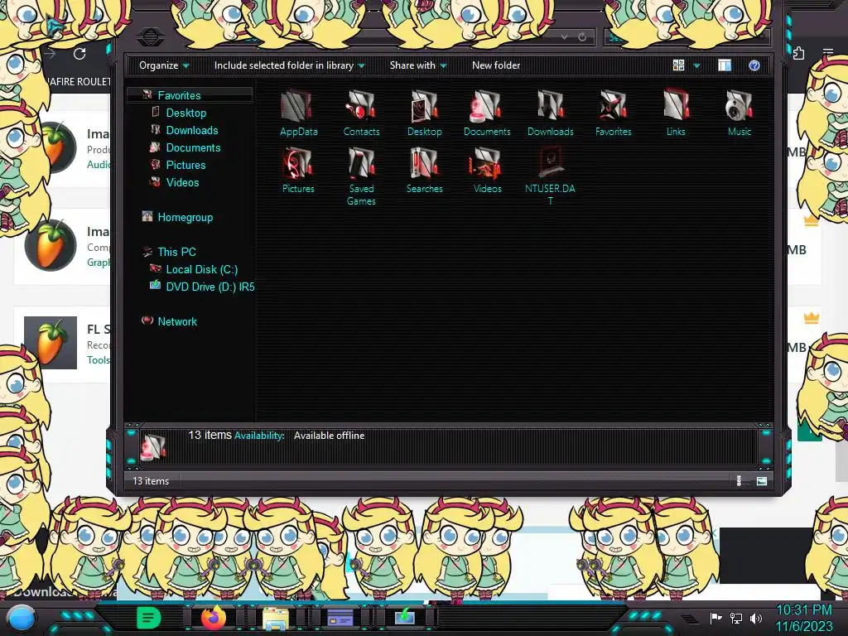Open the Contacts folder icon

361,113
